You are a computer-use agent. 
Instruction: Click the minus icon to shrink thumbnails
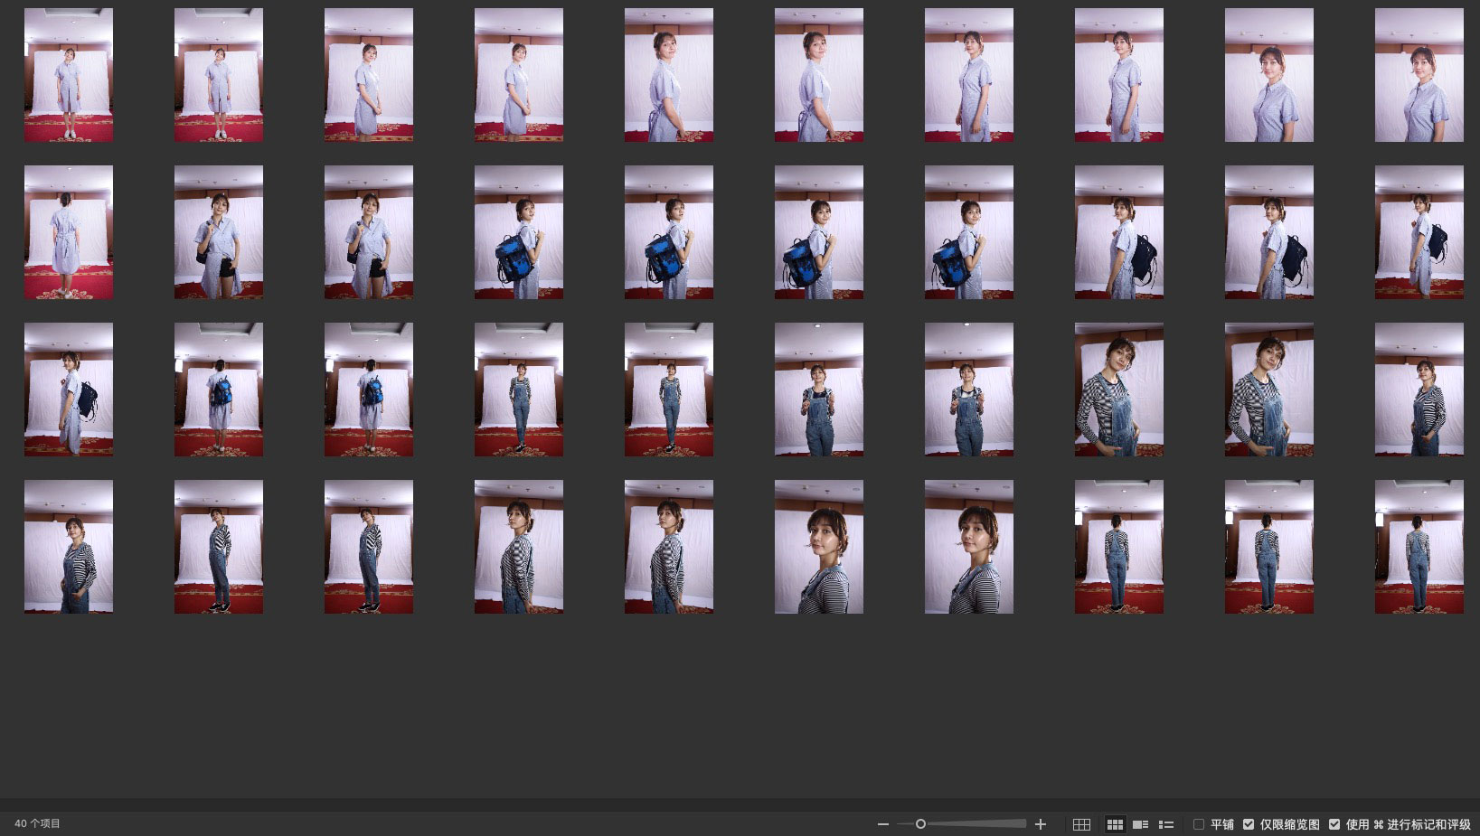click(883, 824)
